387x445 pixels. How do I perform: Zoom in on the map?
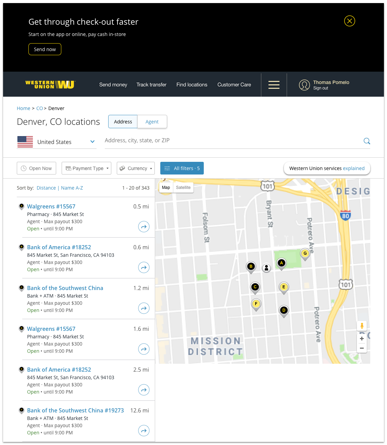click(x=362, y=339)
